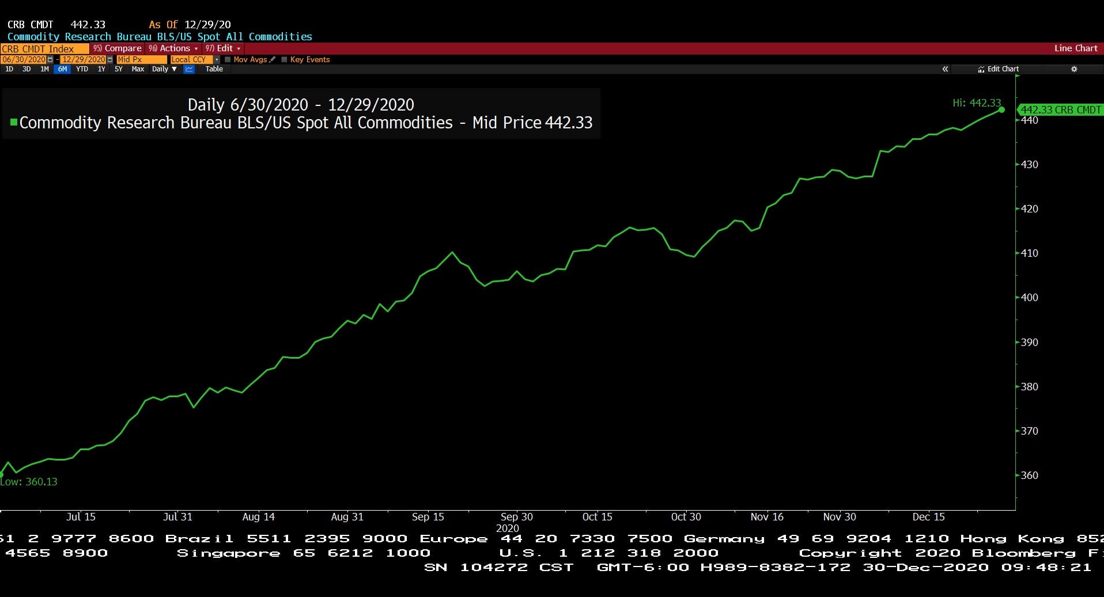The image size is (1104, 597).
Task: Open the Daily periodicity dropdown
Action: (x=164, y=69)
